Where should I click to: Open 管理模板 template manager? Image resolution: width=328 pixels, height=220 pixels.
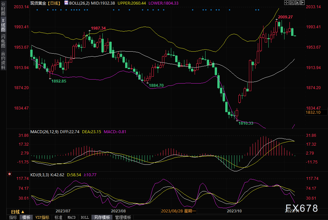(x=123, y=217)
